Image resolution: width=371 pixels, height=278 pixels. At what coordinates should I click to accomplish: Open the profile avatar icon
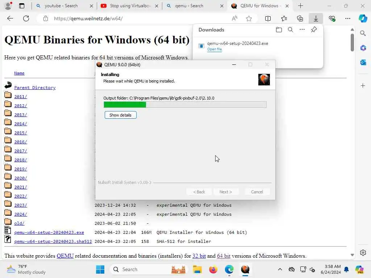click(8, 6)
